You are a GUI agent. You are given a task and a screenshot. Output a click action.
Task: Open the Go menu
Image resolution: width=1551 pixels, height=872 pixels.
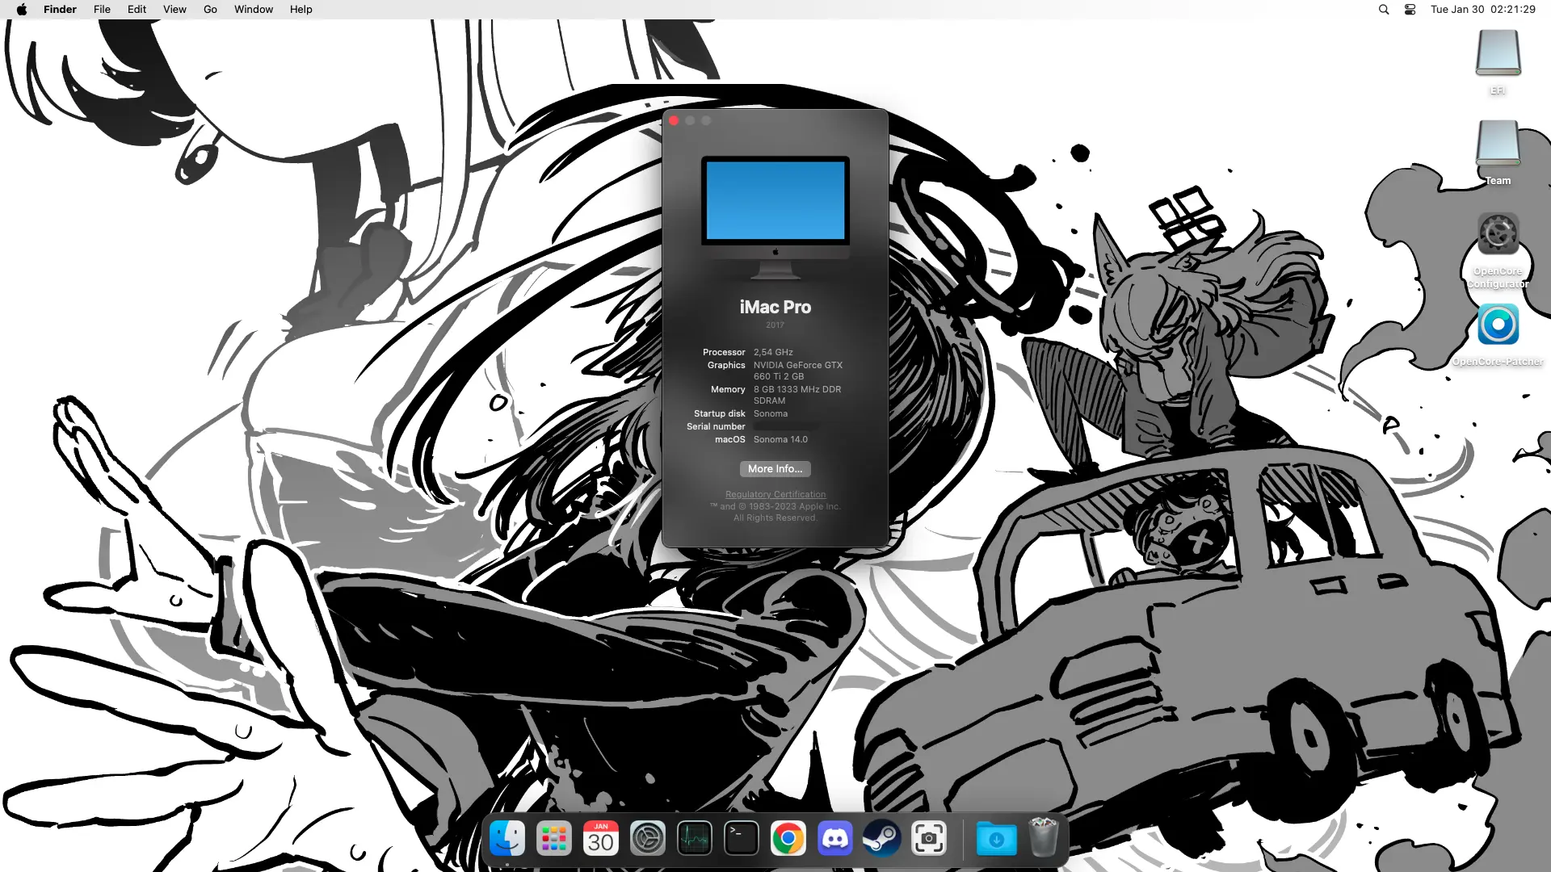[210, 10]
